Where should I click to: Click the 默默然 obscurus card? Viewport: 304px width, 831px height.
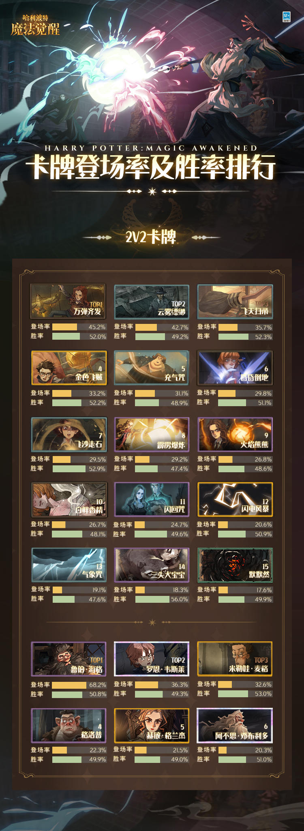[x=235, y=565]
